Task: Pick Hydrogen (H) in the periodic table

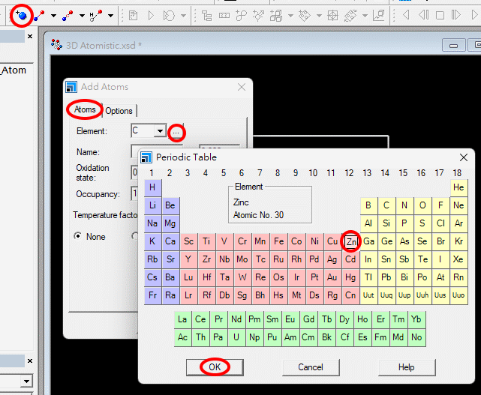Action: (152, 187)
